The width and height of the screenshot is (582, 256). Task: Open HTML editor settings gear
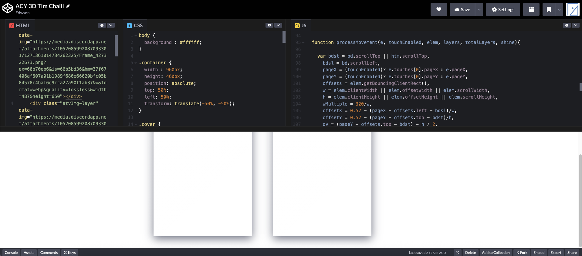[102, 25]
